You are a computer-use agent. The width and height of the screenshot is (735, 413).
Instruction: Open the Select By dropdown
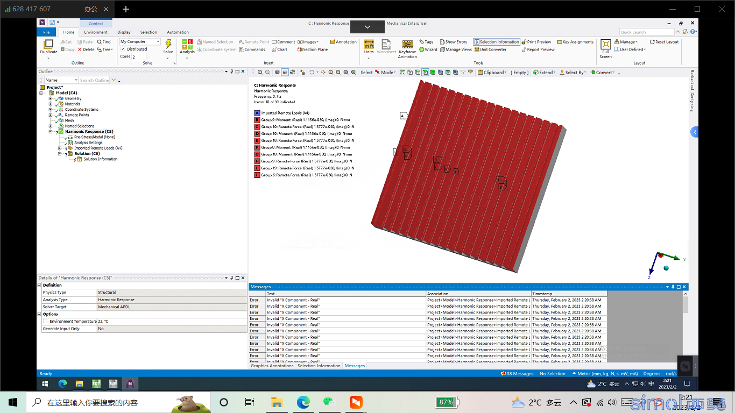pos(573,73)
